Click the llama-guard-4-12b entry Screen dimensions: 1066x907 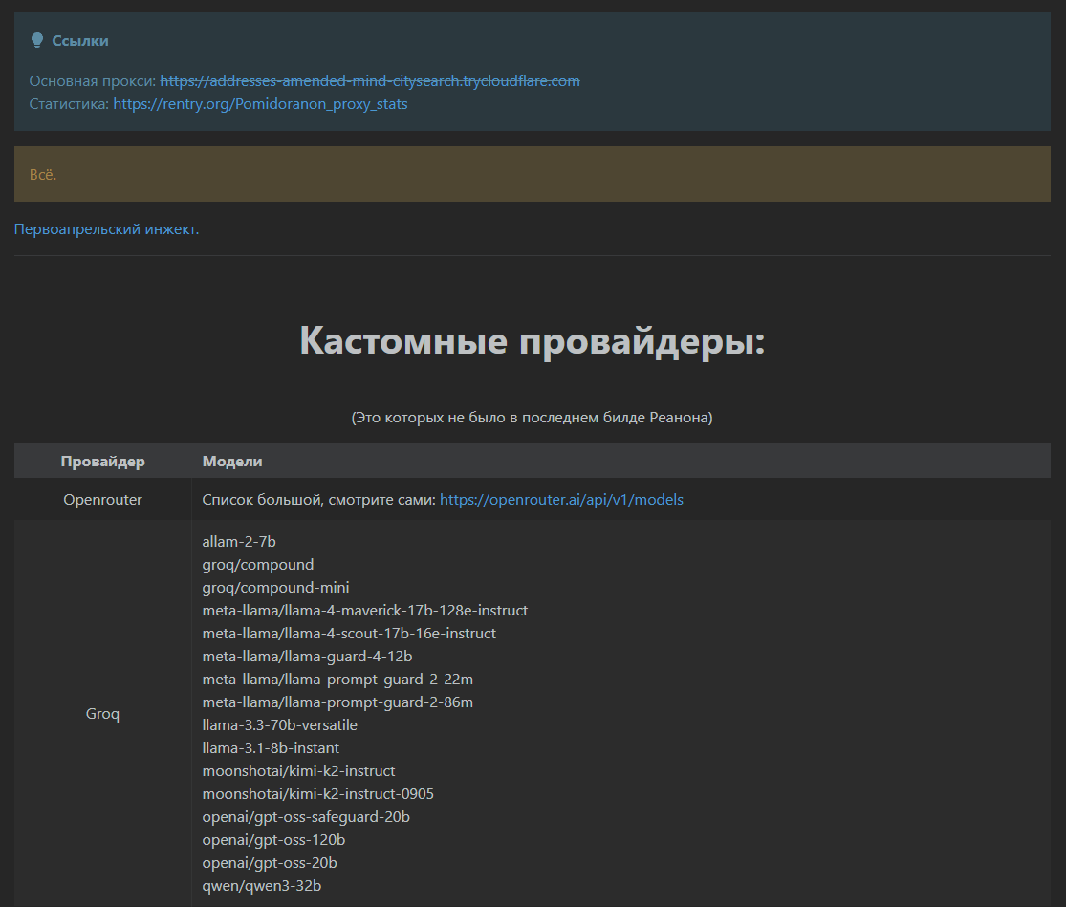coord(307,657)
